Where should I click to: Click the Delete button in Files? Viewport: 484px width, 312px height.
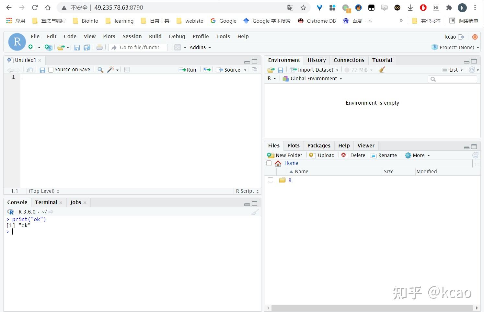click(x=353, y=155)
